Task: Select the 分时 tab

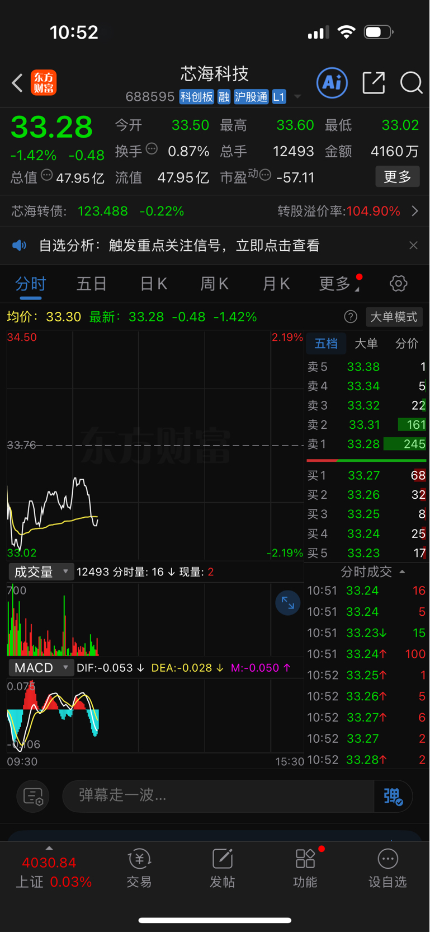Action: coord(30,284)
